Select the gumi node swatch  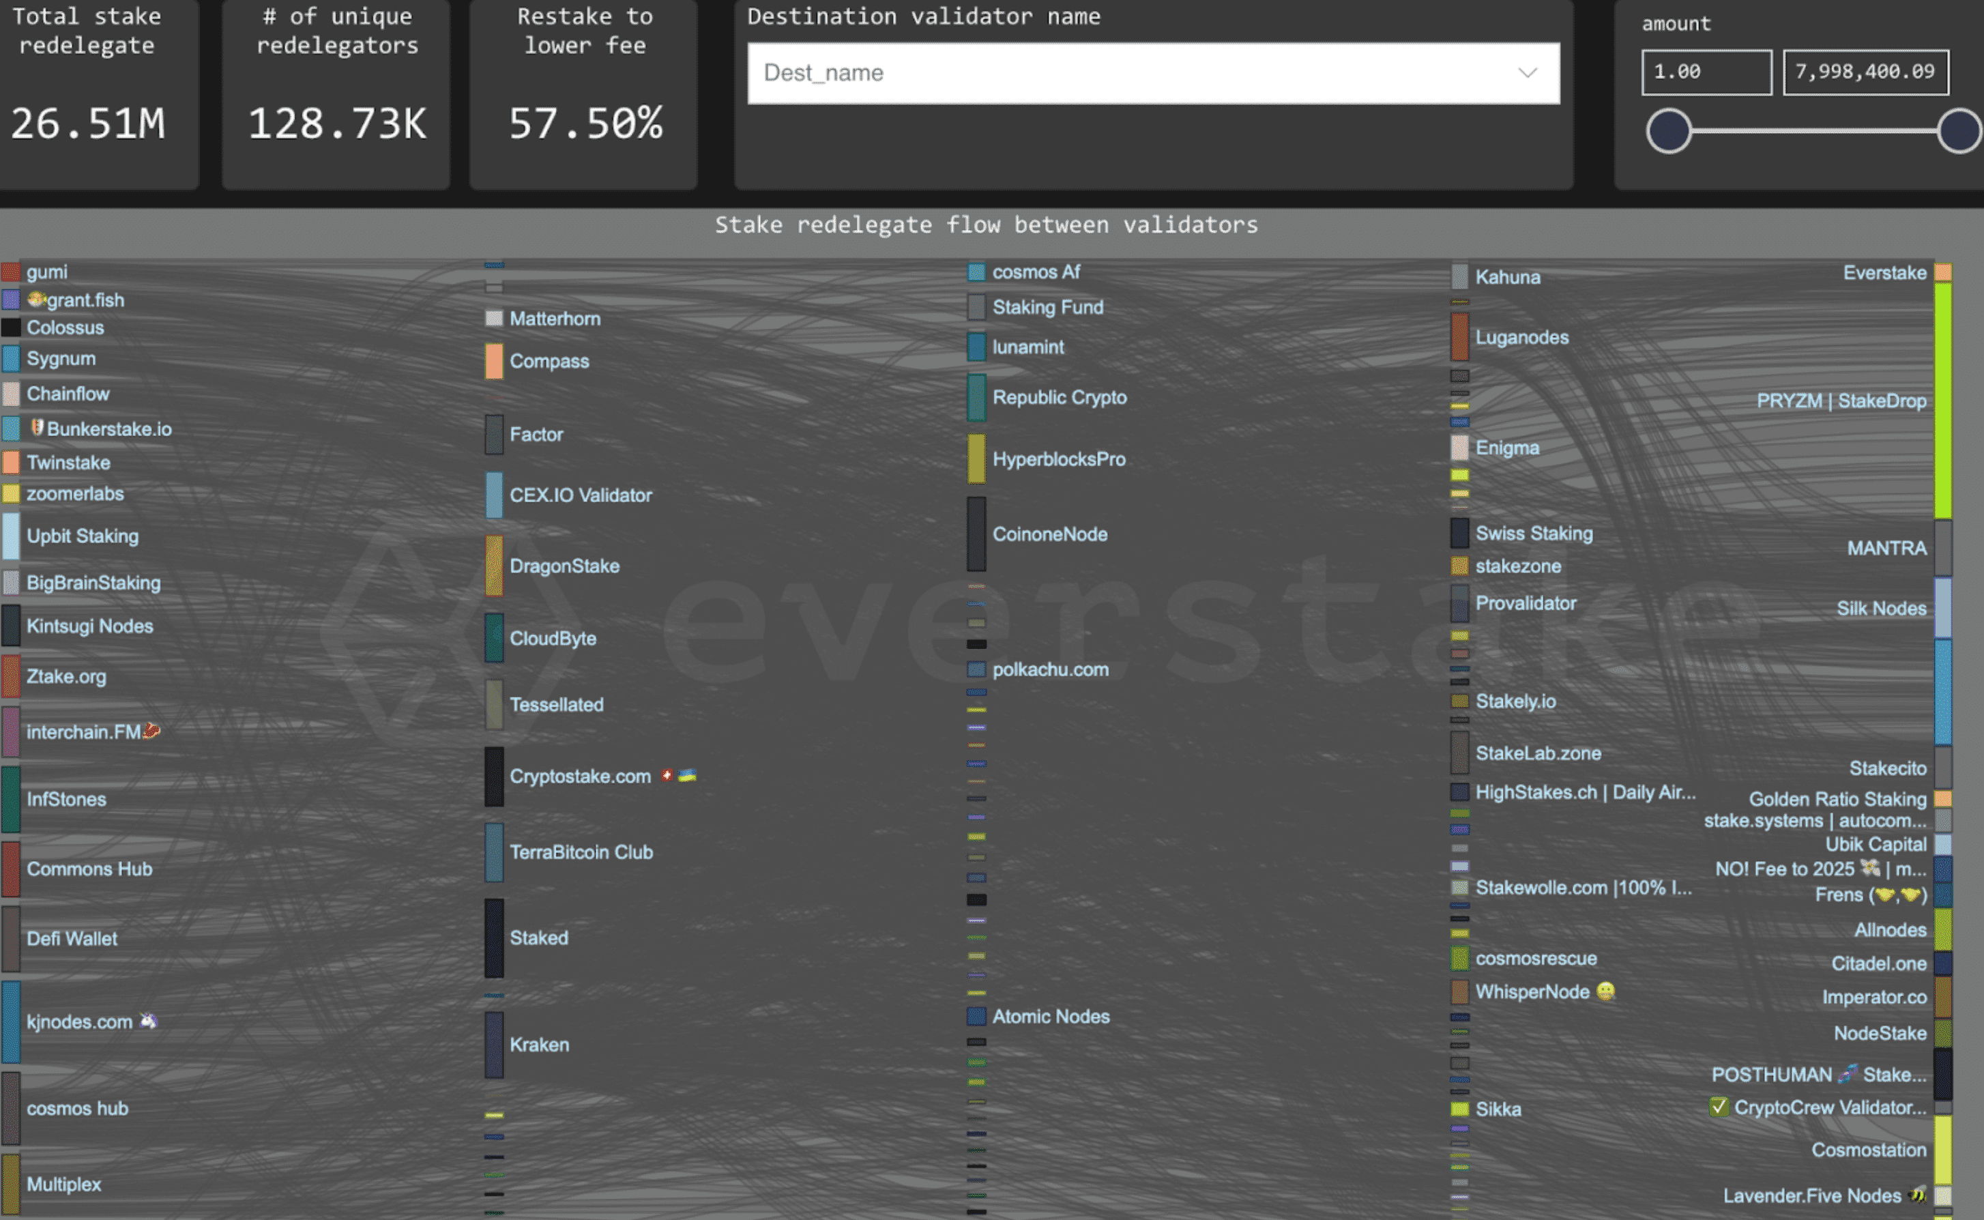(10, 272)
